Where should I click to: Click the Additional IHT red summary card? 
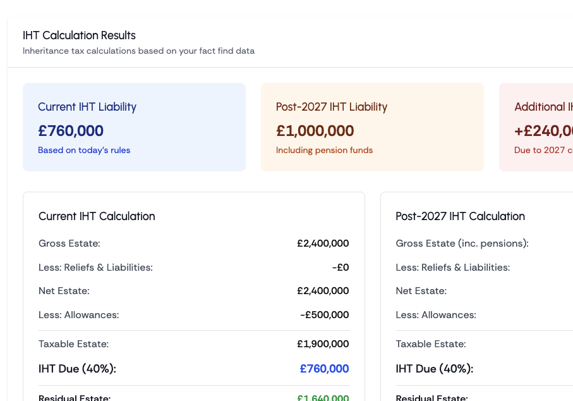(x=537, y=126)
